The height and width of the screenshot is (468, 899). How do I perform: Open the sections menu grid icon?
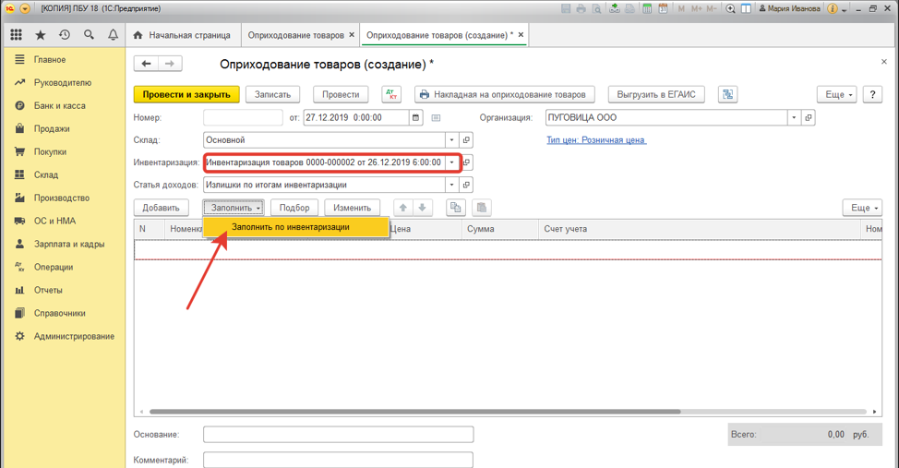[17, 35]
